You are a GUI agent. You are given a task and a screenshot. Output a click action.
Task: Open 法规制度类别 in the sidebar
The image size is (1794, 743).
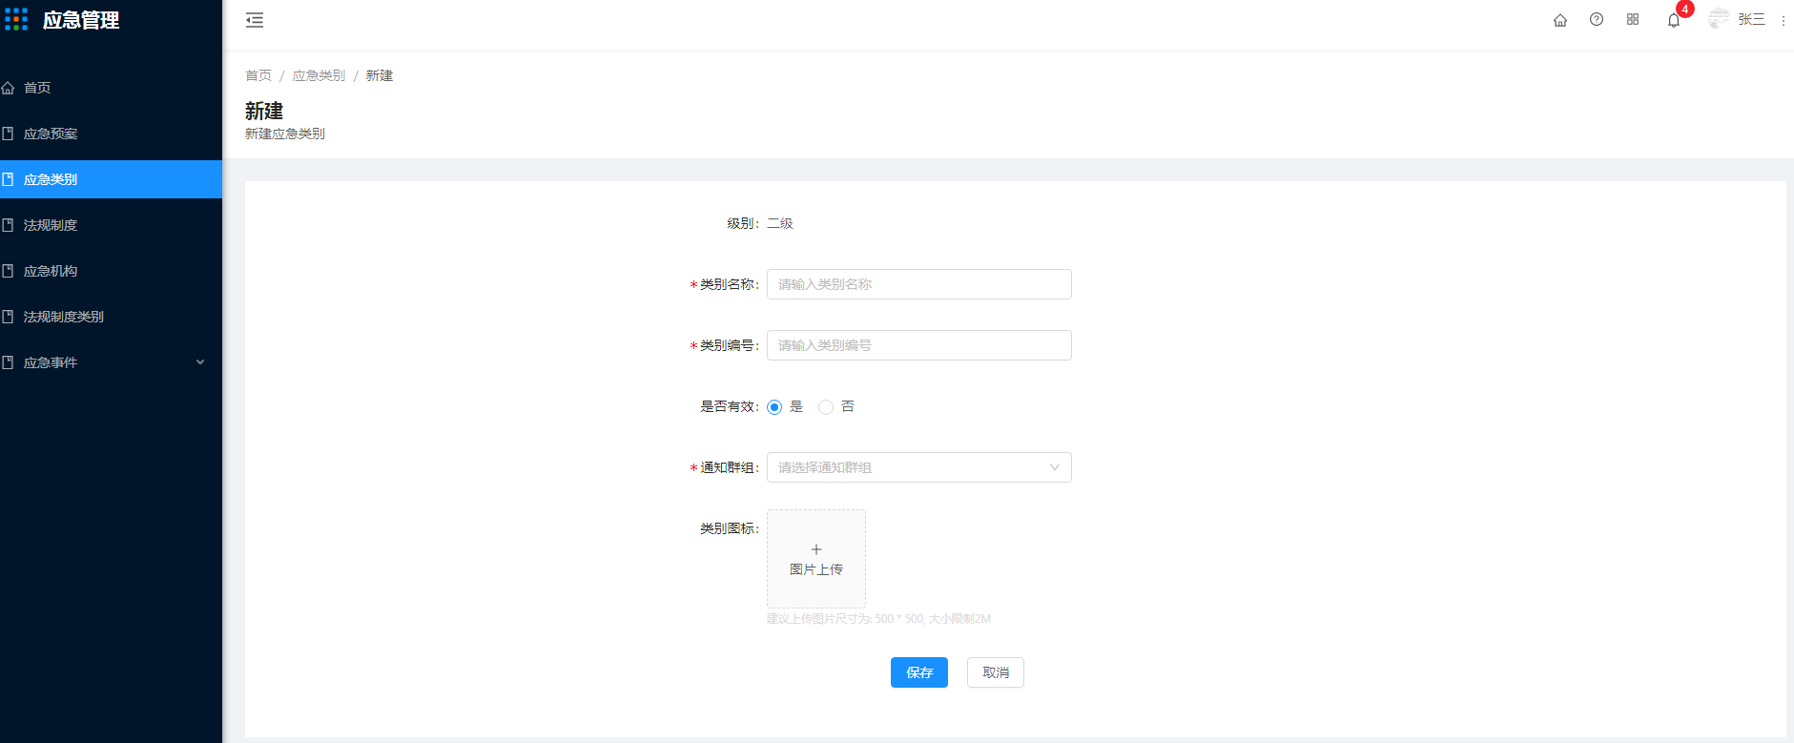111,317
